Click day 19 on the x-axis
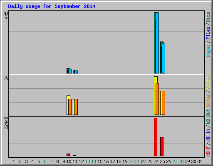The image size is (213, 166). pos(125,161)
